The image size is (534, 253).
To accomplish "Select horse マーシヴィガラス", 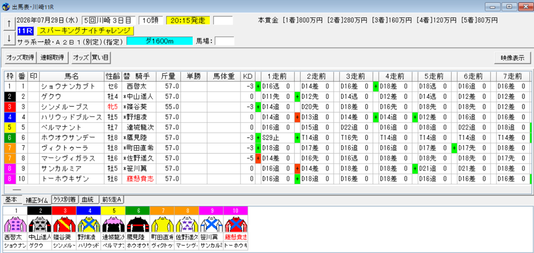I will click(72, 158).
